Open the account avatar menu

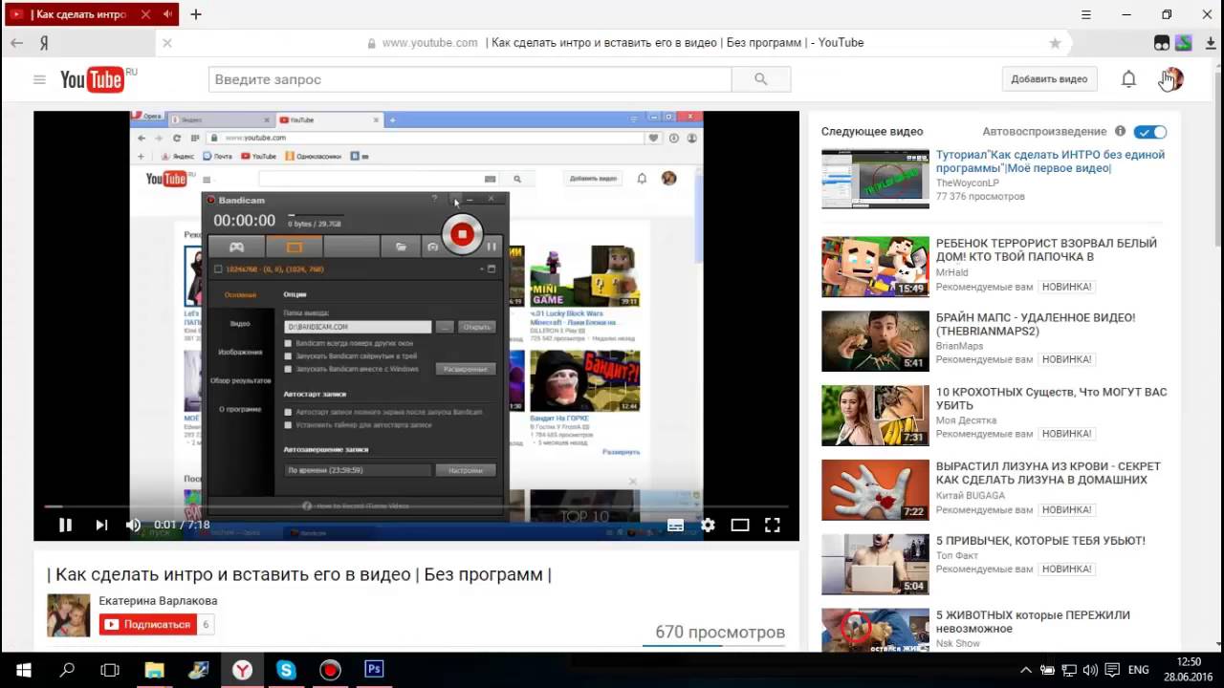pyautogui.click(x=1172, y=79)
